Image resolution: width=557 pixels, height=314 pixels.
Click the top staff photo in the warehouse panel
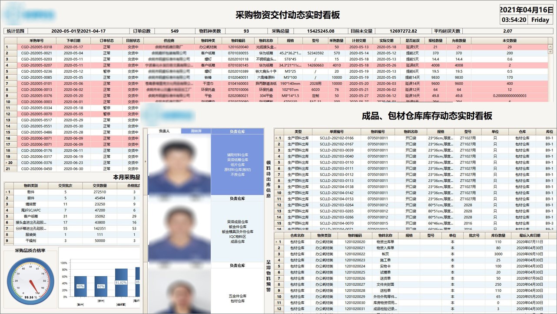(179, 164)
